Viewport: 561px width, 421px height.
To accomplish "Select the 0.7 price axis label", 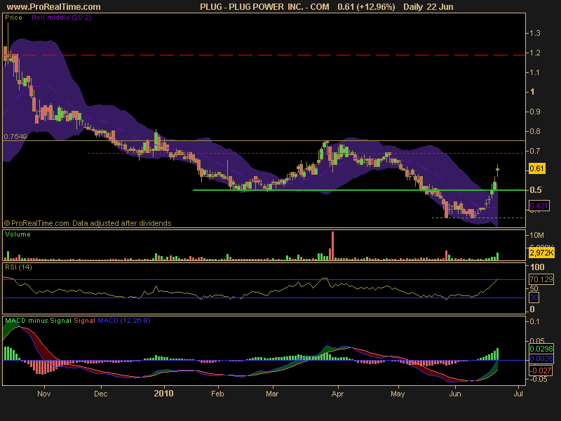I will tap(535, 151).
